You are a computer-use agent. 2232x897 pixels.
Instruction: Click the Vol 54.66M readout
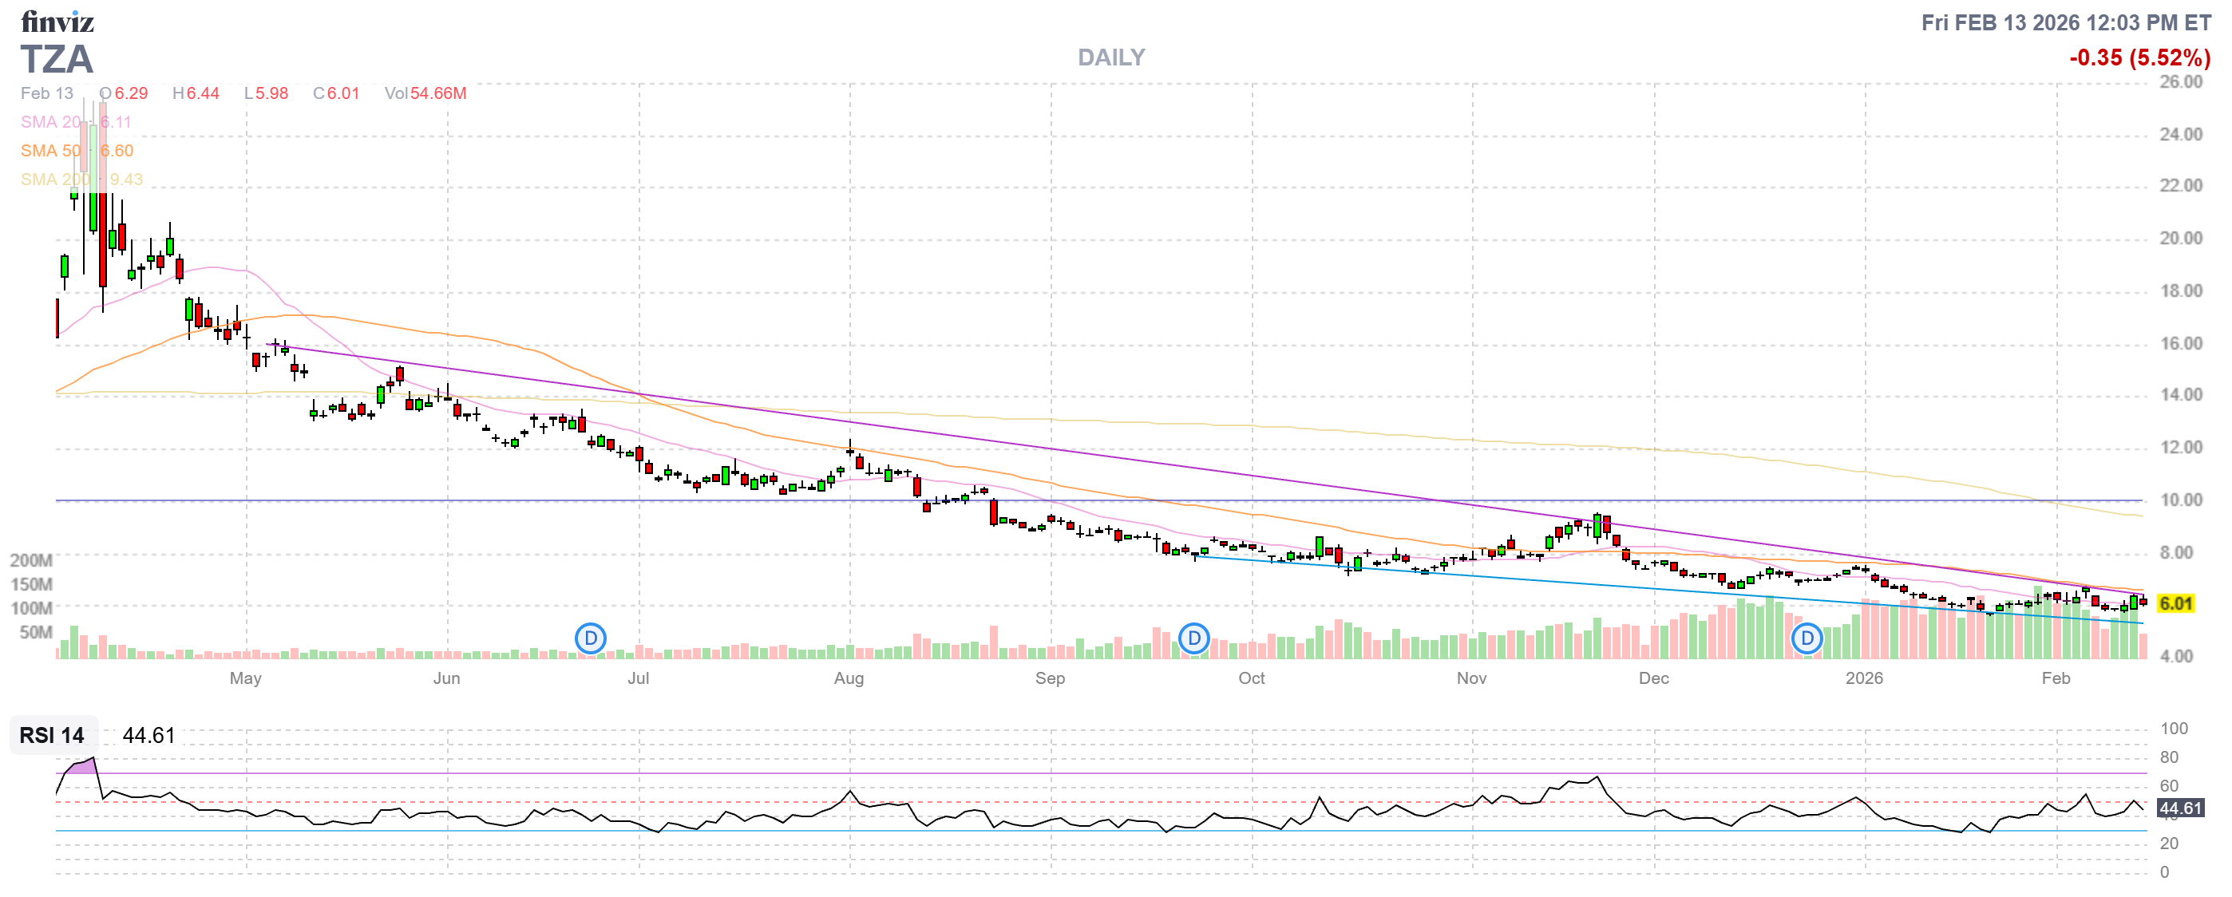(425, 93)
